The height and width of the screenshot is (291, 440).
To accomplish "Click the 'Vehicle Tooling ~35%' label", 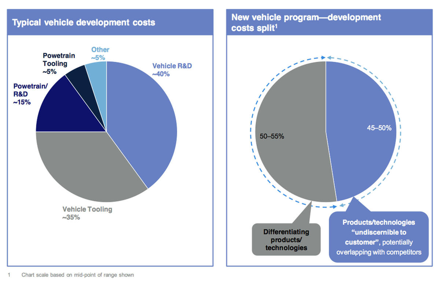I will click(87, 213).
